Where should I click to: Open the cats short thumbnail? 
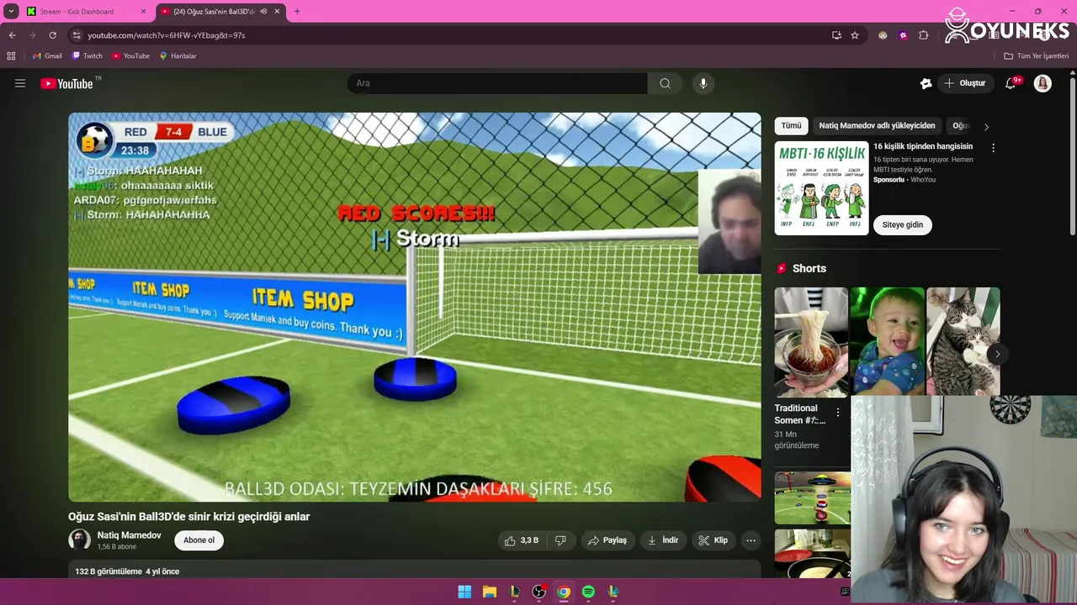point(963,341)
